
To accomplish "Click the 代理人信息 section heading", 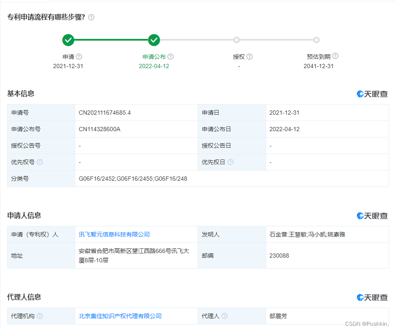I will [x=24, y=297].
